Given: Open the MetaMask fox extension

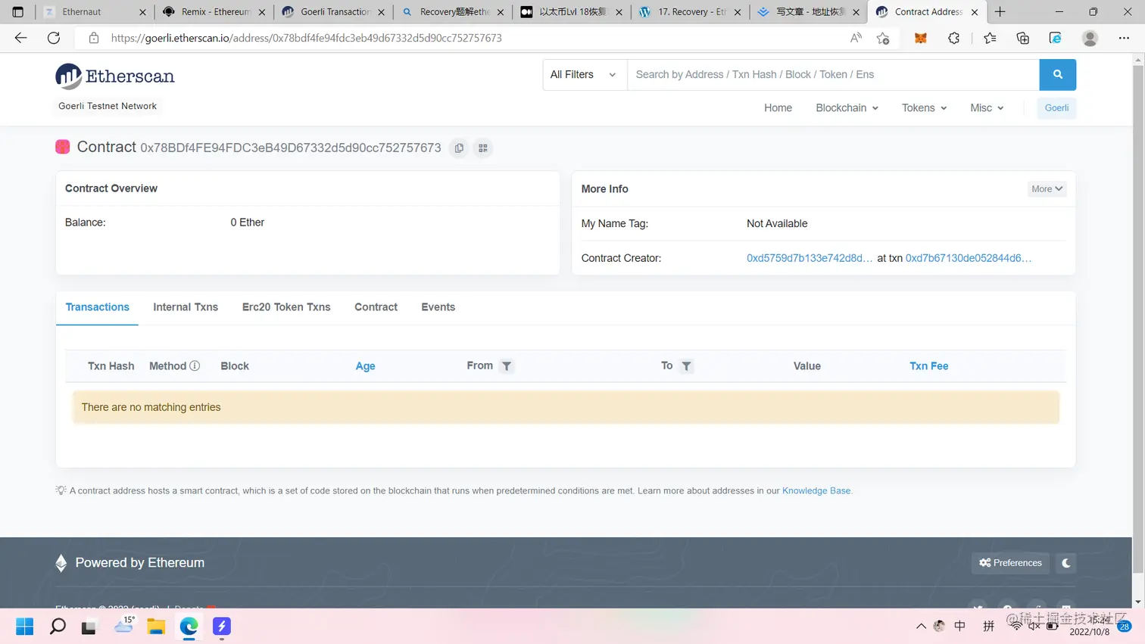Looking at the screenshot, I should (921, 38).
